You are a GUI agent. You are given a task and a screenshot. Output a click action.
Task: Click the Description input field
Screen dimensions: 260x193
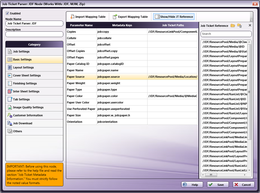(34, 34)
